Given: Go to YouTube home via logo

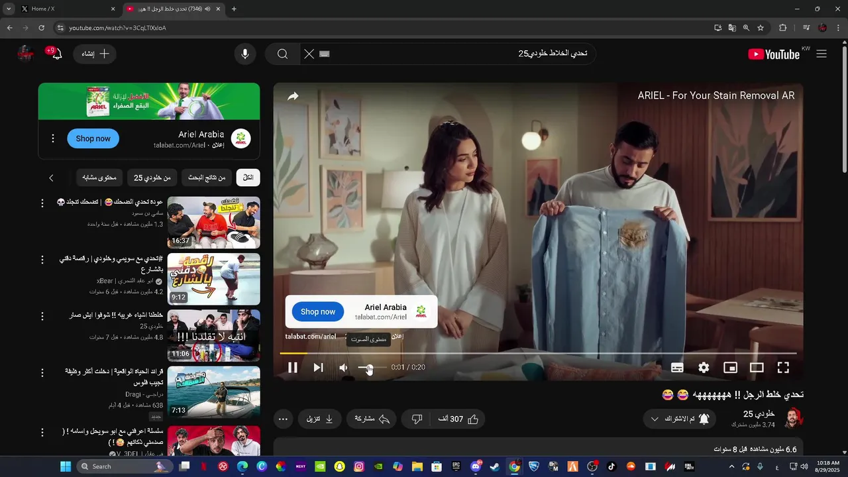Looking at the screenshot, I should [x=774, y=54].
